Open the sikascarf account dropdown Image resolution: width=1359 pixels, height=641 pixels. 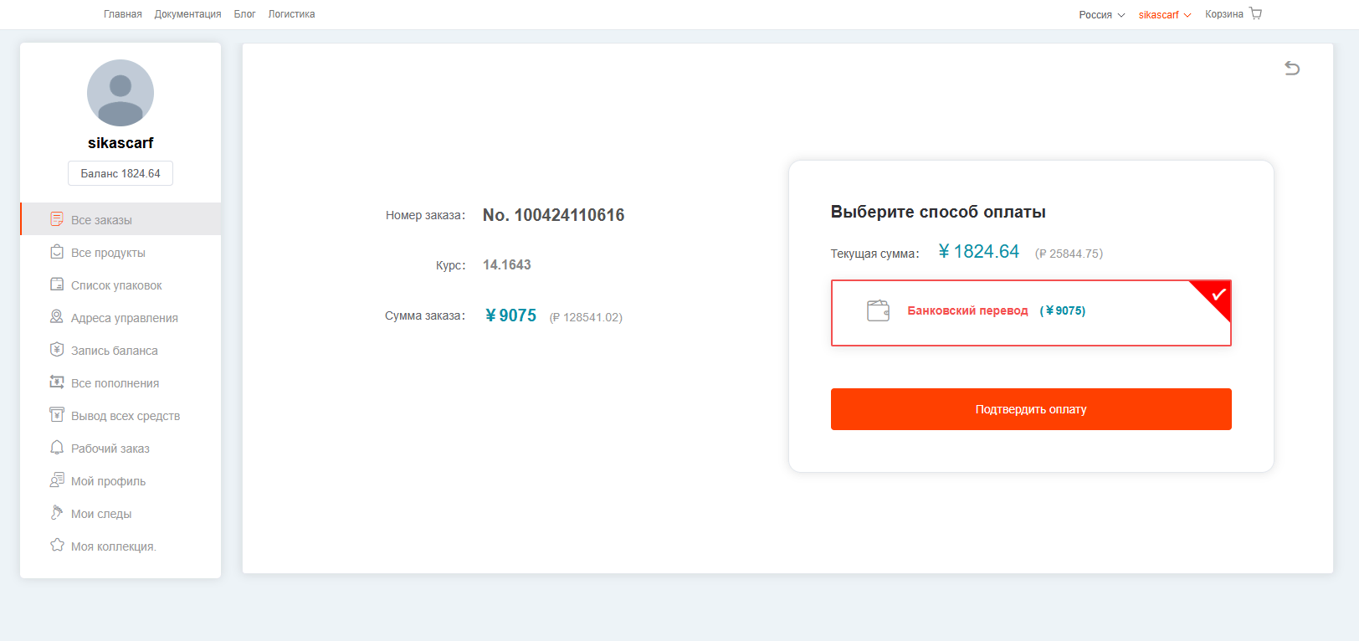pyautogui.click(x=1165, y=15)
